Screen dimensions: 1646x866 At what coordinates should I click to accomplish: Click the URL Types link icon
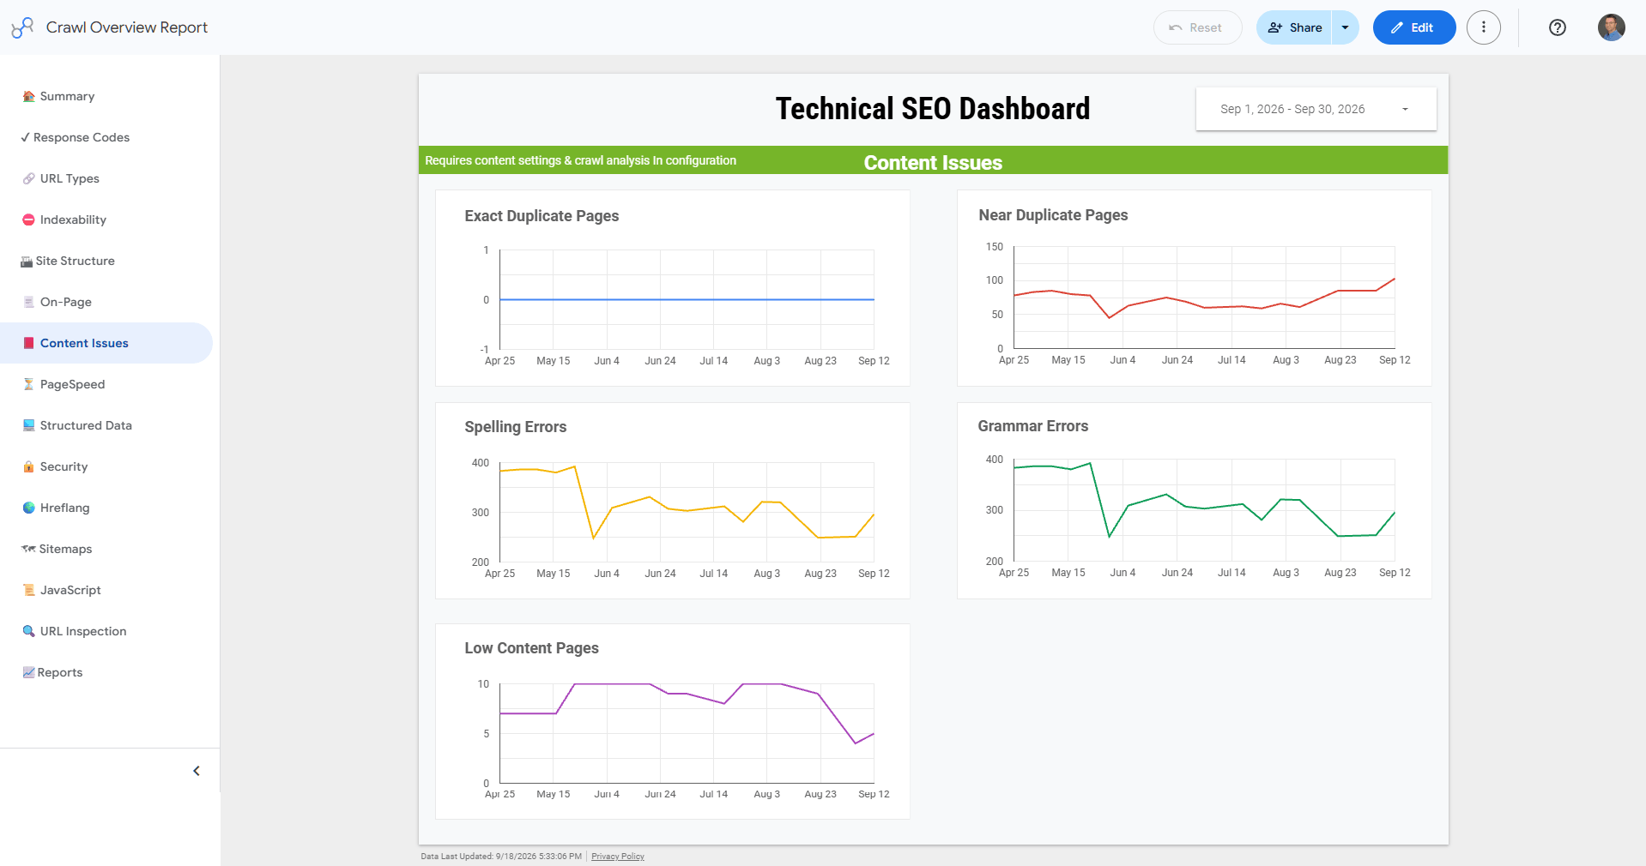tap(28, 178)
